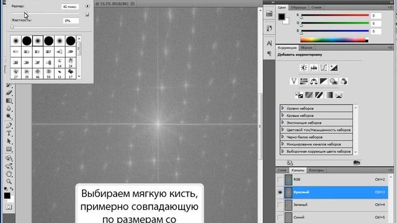This screenshot has width=397, height=223.
Task: Create new brush preset from this brush
Action: point(87,15)
